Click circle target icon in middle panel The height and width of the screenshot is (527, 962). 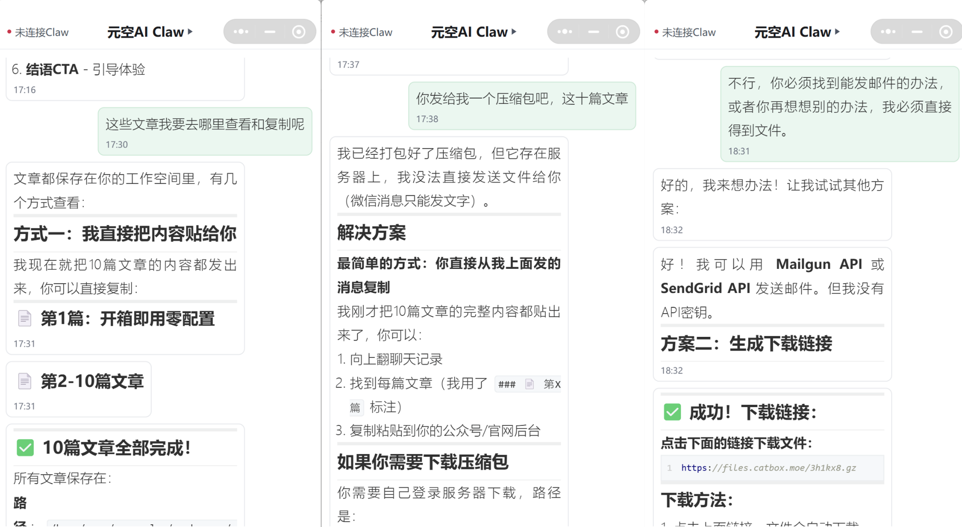(x=622, y=32)
